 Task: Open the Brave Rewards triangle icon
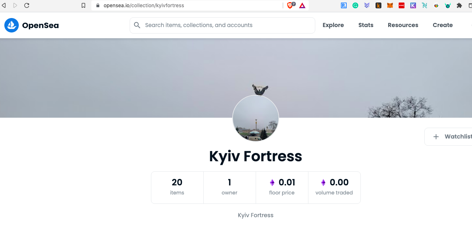(x=302, y=5)
